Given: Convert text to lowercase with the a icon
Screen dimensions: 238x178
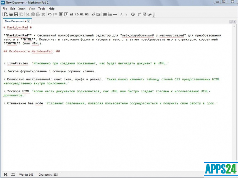Looking at the screenshot, I should coord(126,15).
